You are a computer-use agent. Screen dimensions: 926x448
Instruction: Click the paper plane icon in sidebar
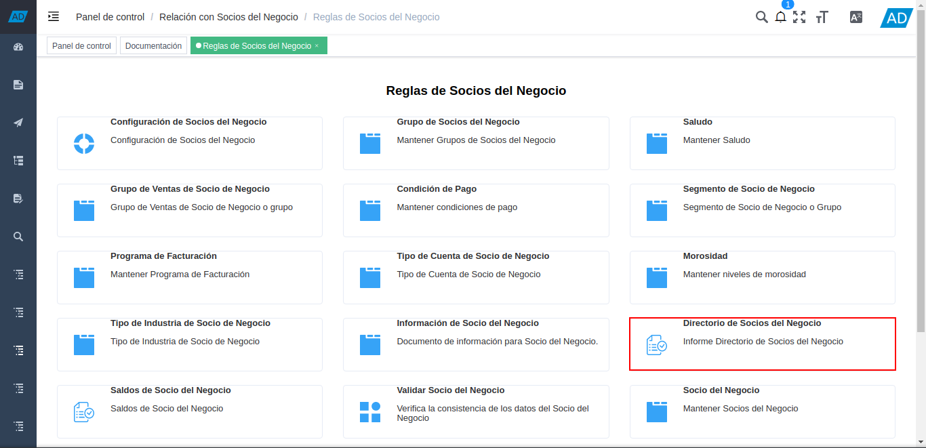pos(18,123)
